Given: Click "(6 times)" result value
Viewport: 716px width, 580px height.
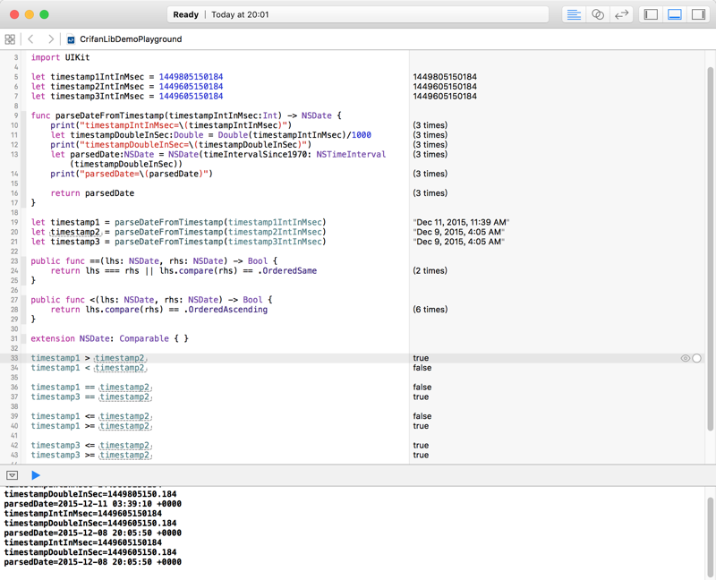Looking at the screenshot, I should click(x=430, y=310).
